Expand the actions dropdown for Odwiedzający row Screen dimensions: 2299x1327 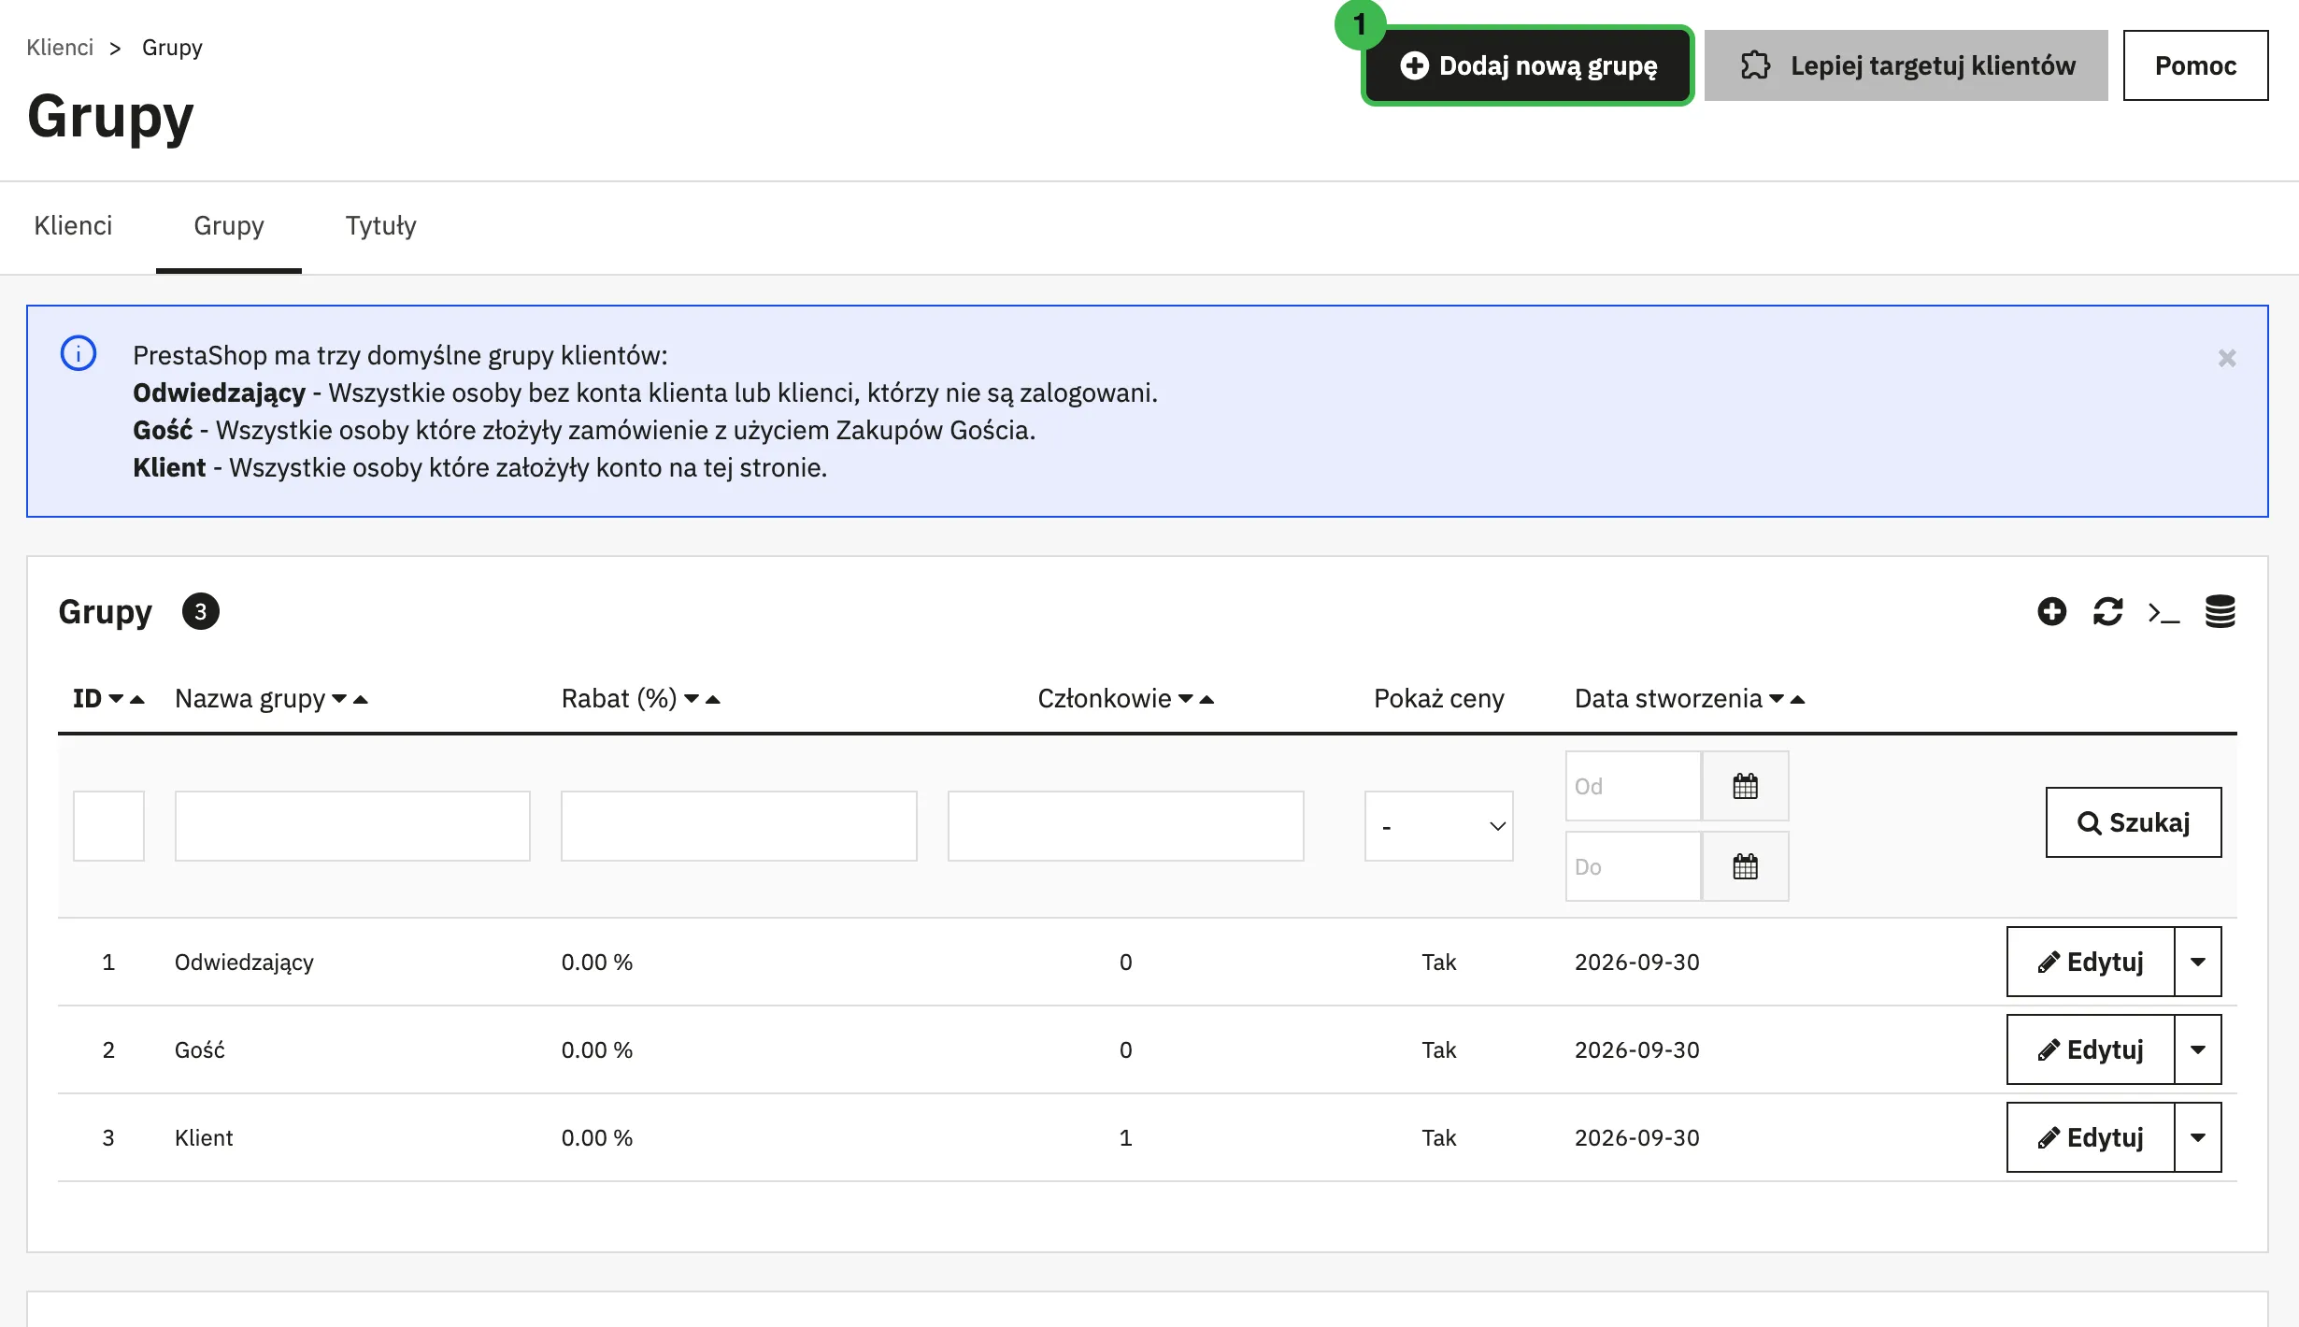pos(2198,962)
